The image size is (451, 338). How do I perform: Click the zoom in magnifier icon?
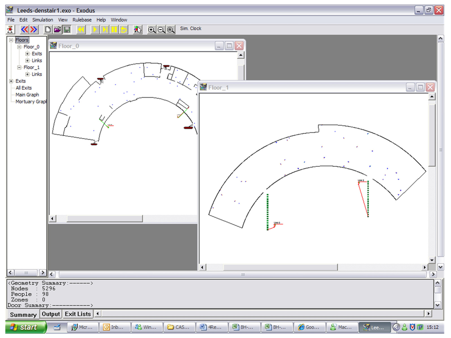[x=152, y=29]
